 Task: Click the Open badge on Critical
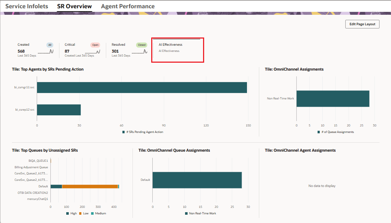(x=95, y=45)
